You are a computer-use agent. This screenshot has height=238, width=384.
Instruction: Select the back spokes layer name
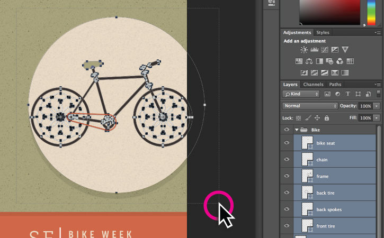pyautogui.click(x=329, y=209)
